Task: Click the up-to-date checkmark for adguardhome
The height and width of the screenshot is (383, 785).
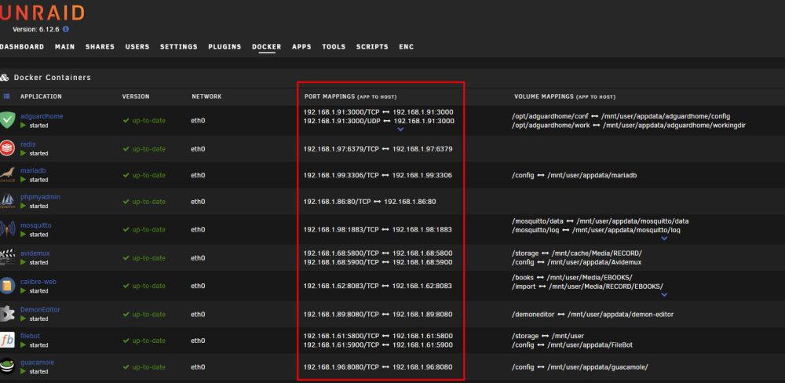Action: 126,121
